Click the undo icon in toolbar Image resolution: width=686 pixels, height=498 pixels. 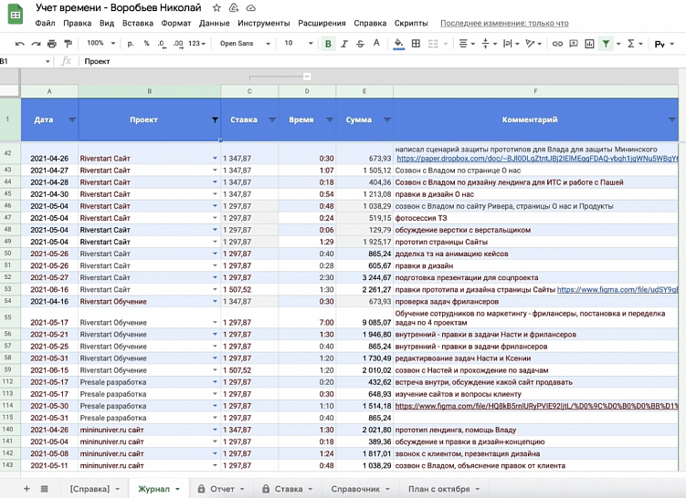[21, 44]
